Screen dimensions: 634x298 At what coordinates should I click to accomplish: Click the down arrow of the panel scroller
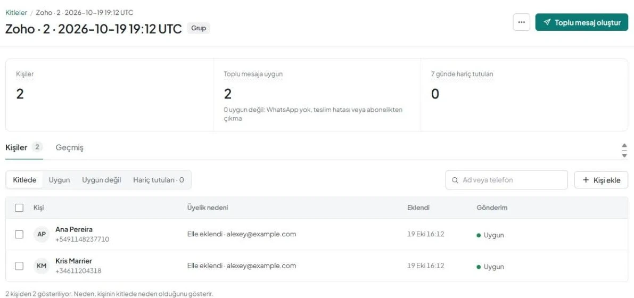(x=624, y=155)
